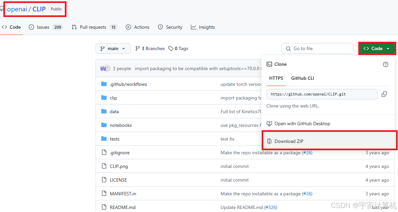
Task: Choose Download ZIP
Action: 329,141
